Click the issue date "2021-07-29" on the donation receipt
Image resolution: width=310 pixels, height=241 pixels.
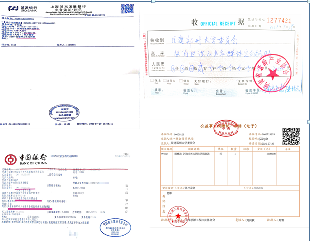click(268, 144)
